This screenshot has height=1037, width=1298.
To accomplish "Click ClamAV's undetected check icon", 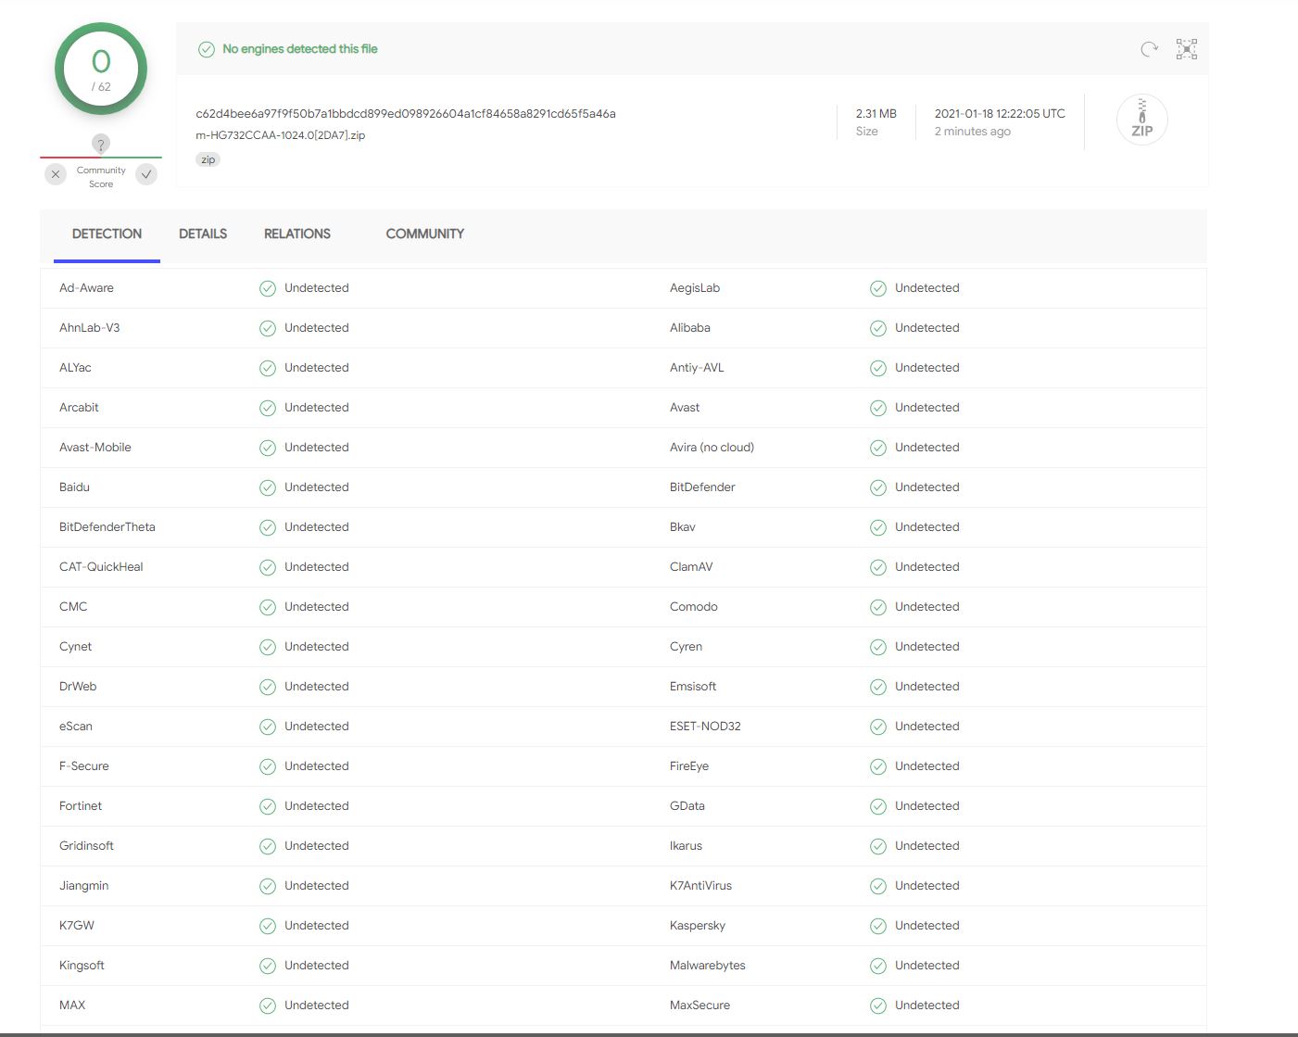I will point(878,567).
